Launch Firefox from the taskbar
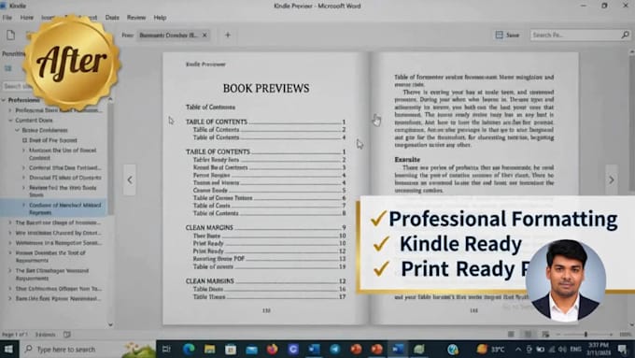 click(x=272, y=349)
